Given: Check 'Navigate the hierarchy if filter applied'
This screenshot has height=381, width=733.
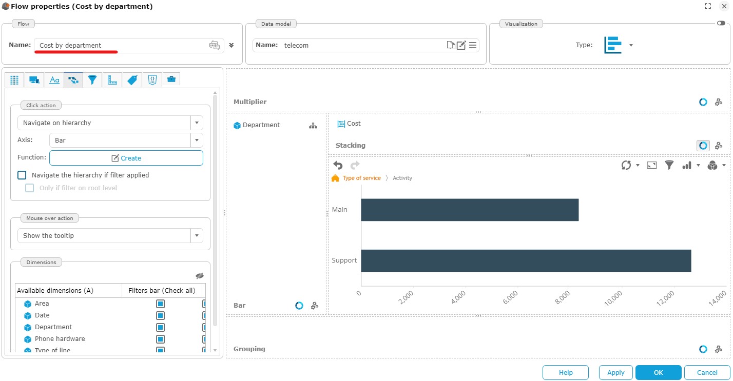Looking at the screenshot, I should coord(22,175).
